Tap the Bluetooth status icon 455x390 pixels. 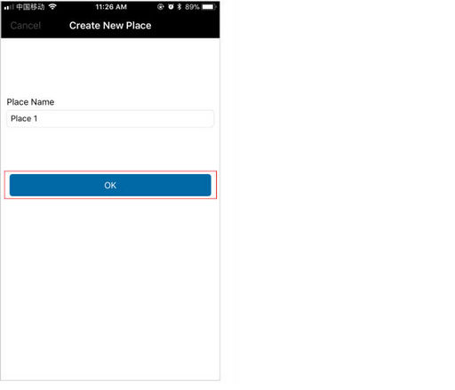point(180,7)
